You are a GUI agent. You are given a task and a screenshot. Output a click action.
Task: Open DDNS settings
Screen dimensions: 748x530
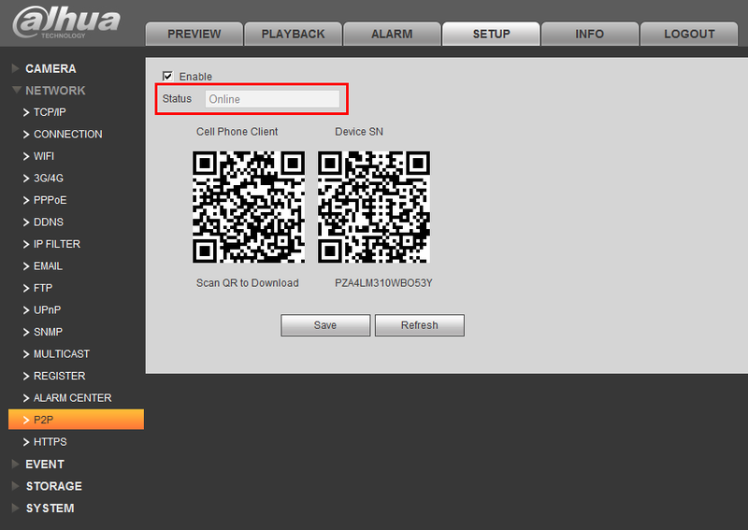[49, 222]
